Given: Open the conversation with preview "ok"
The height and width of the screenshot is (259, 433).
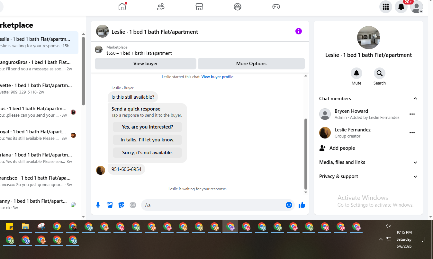Looking at the screenshot, I should point(39,204).
